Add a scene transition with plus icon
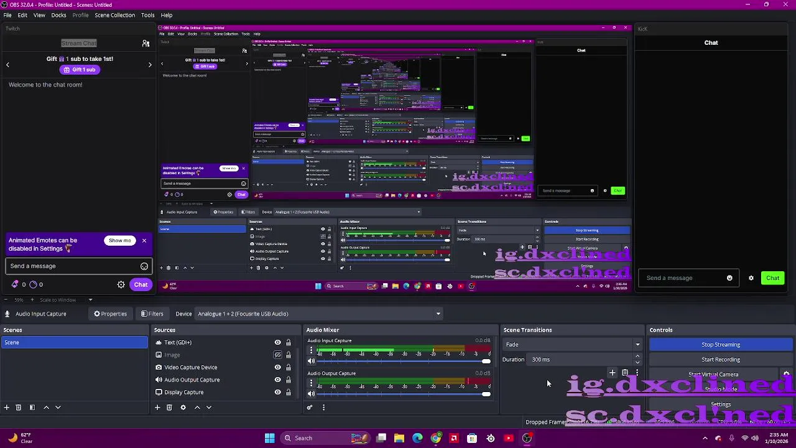This screenshot has height=448, width=796. (612, 373)
